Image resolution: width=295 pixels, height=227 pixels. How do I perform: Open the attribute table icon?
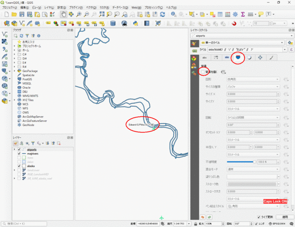click(220, 14)
